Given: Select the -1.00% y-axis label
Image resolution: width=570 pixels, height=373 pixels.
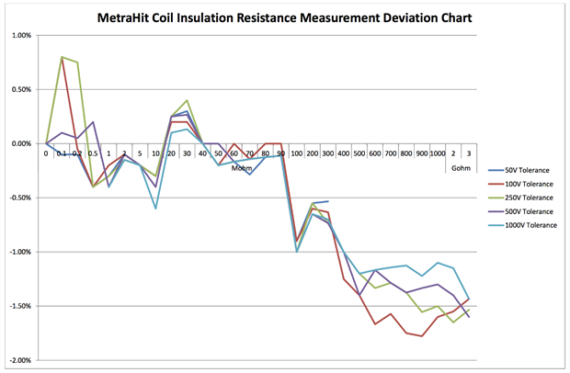Looking at the screenshot, I should 21,252.
